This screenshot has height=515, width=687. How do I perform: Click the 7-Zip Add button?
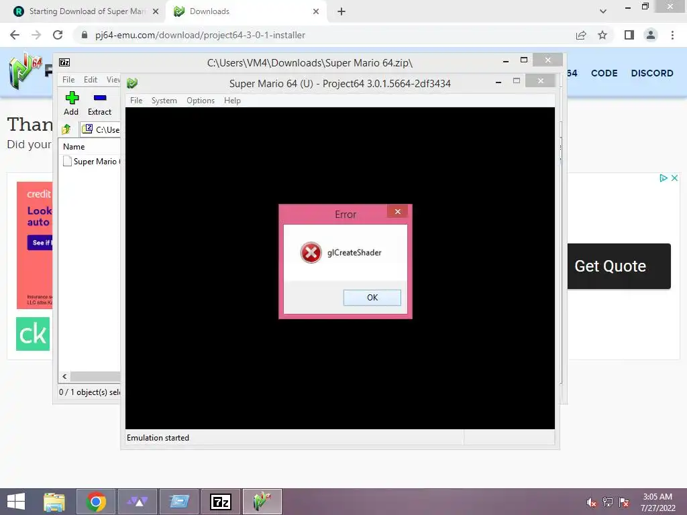[71, 104]
